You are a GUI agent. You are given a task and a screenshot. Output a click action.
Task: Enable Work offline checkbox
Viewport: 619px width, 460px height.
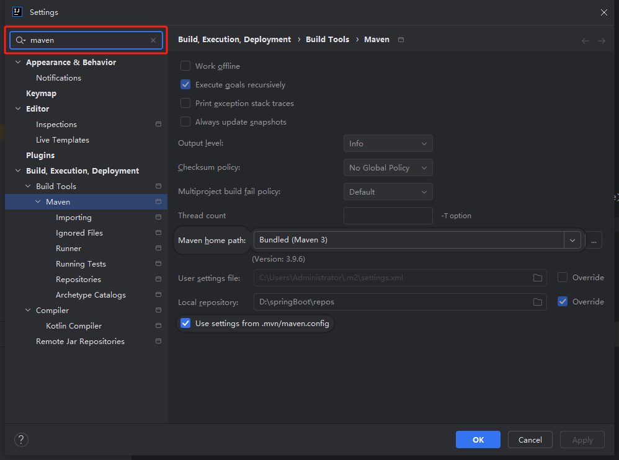click(185, 66)
